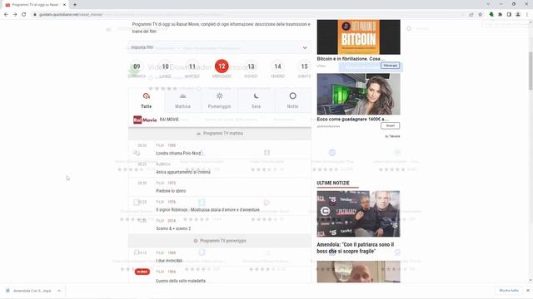Click the button under guadagnare ad

[390, 125]
